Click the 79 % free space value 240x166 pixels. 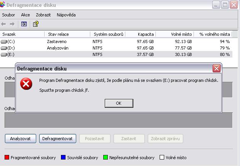[x=225, y=48]
